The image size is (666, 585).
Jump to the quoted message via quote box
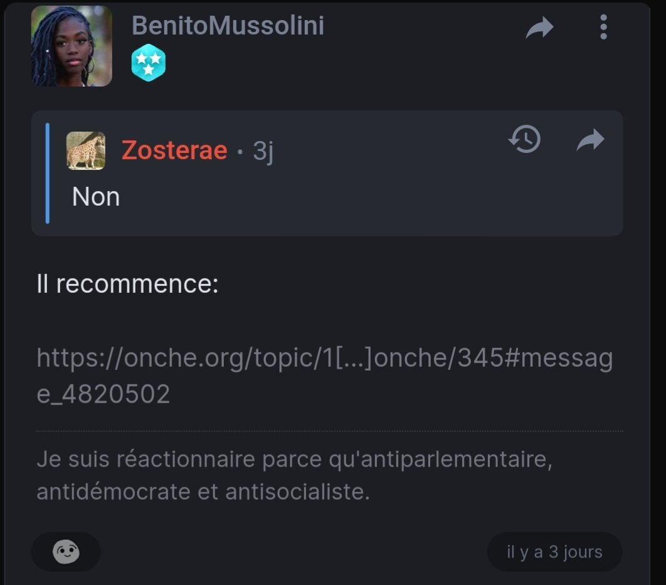coord(327,173)
